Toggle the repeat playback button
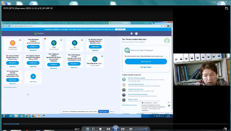Viewport: 231px width, 131px height. tap(93, 129)
